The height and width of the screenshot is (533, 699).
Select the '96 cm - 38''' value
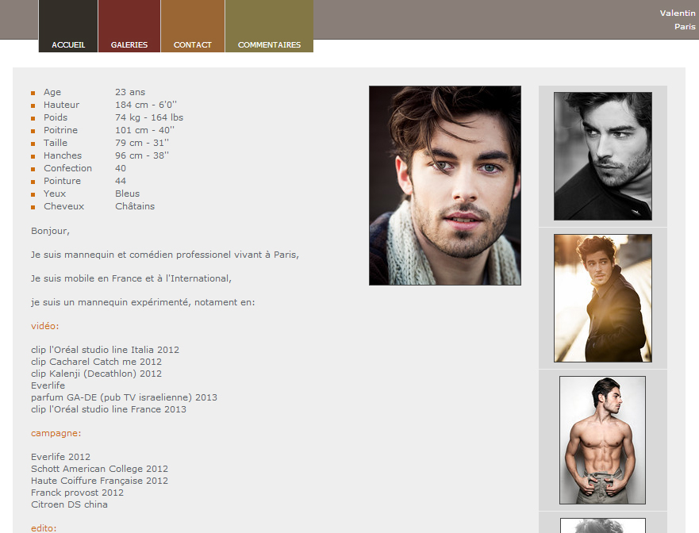[142, 155]
